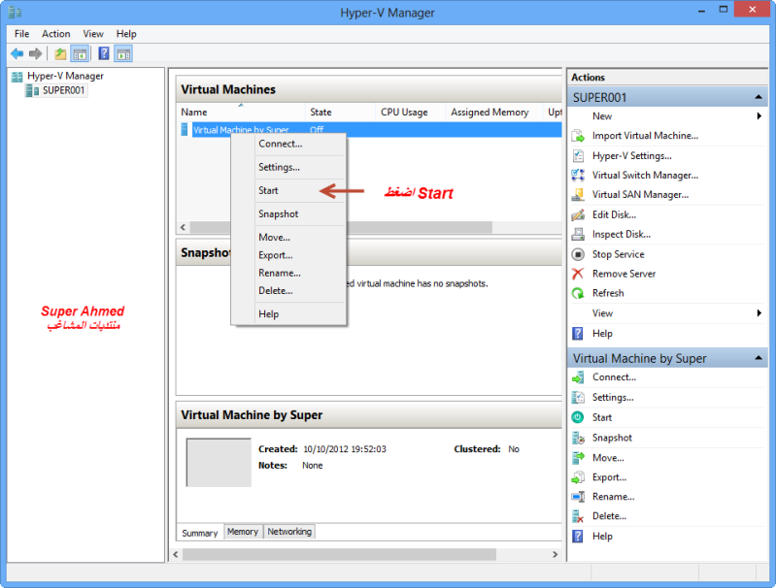Click the Back arrow toolbar icon
776x588 pixels.
[17, 53]
